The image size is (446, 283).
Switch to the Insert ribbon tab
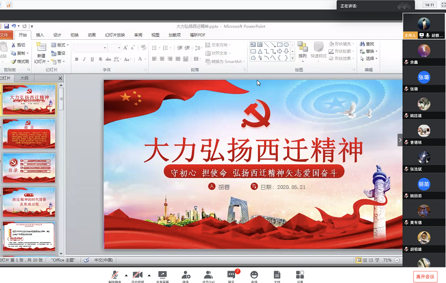pyautogui.click(x=40, y=35)
